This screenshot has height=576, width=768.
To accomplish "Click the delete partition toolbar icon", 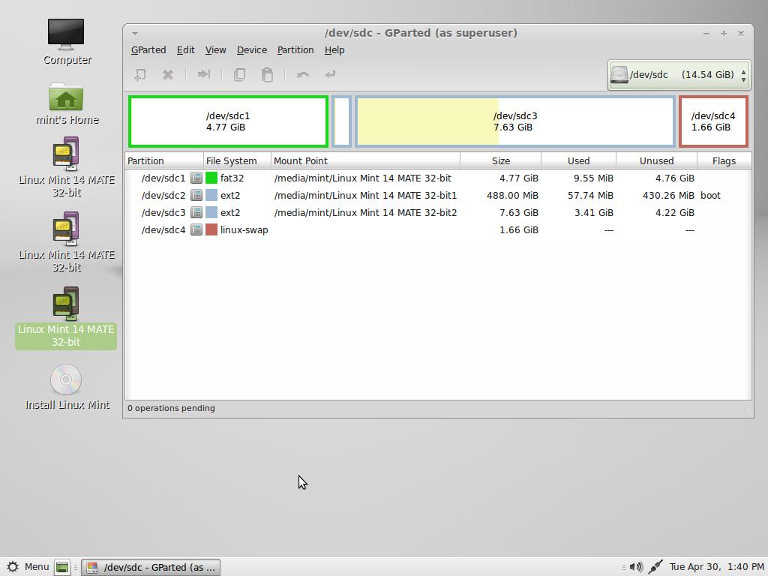I will click(167, 74).
